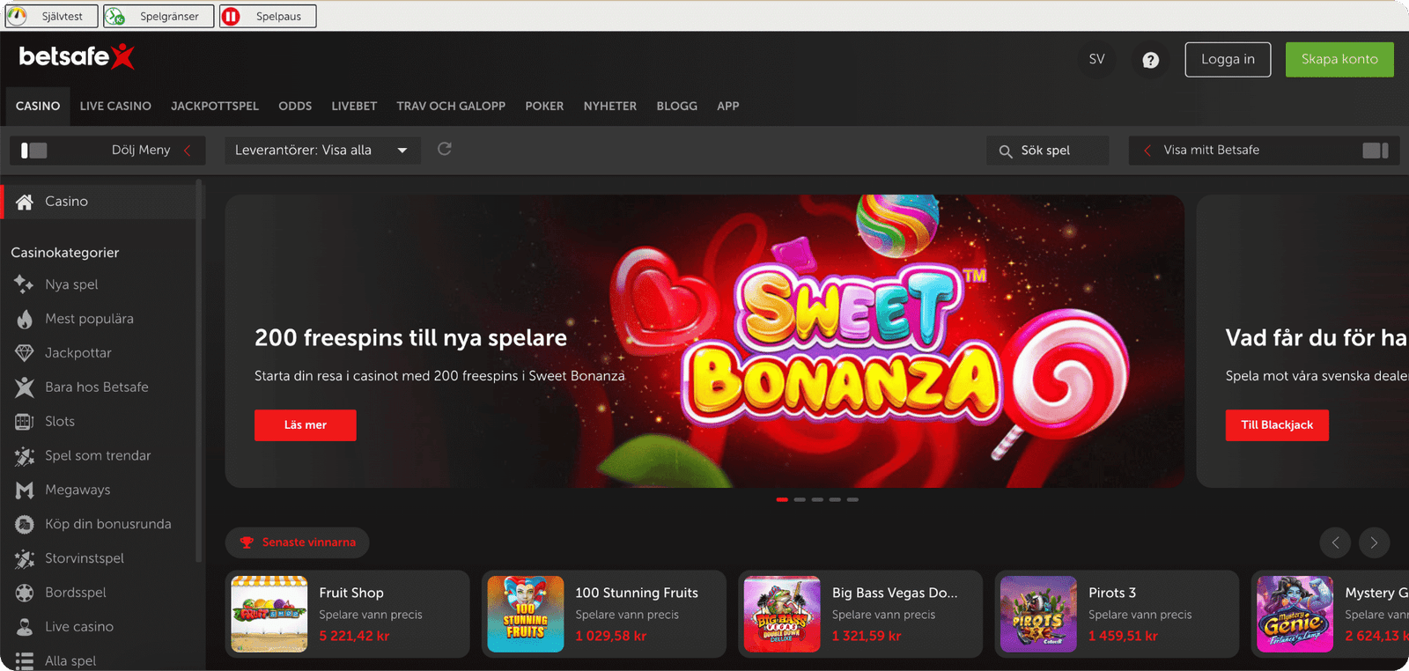Click the search magnifier icon

click(x=1005, y=151)
